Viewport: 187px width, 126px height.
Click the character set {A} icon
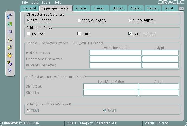[10, 32]
